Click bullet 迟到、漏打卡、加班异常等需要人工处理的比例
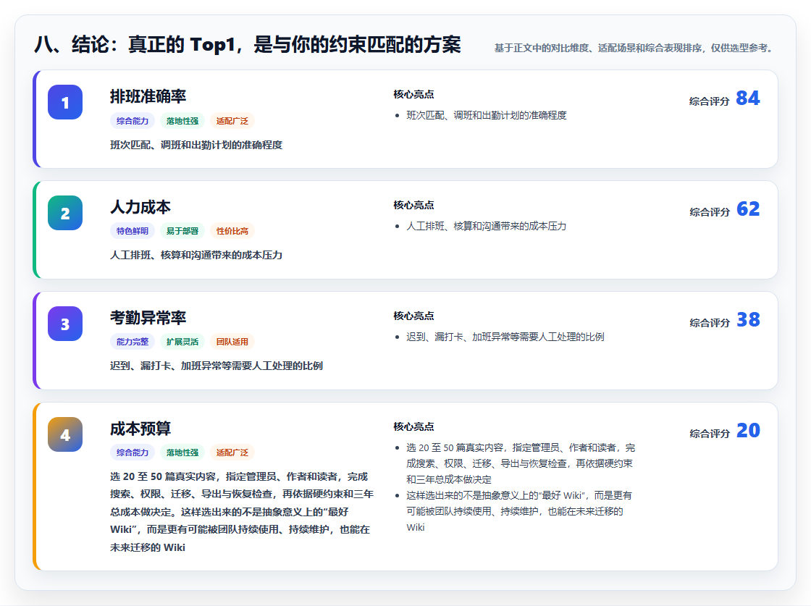811x606 pixels. point(505,337)
